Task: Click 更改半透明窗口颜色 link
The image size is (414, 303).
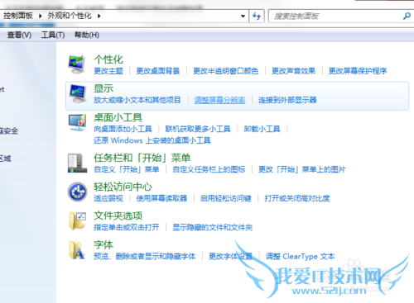Action: 225,71
